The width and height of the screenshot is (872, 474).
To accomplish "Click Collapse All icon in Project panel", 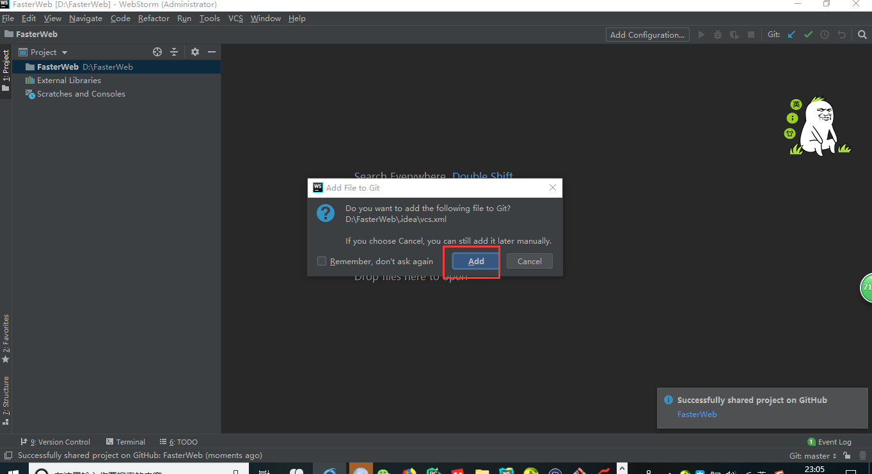I will coord(174,52).
